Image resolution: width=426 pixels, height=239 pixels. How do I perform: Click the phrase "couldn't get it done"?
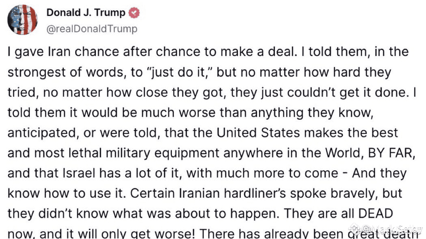348,93
